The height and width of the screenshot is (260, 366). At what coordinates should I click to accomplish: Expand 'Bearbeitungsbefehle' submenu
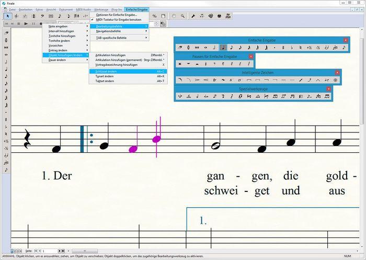pos(119,26)
